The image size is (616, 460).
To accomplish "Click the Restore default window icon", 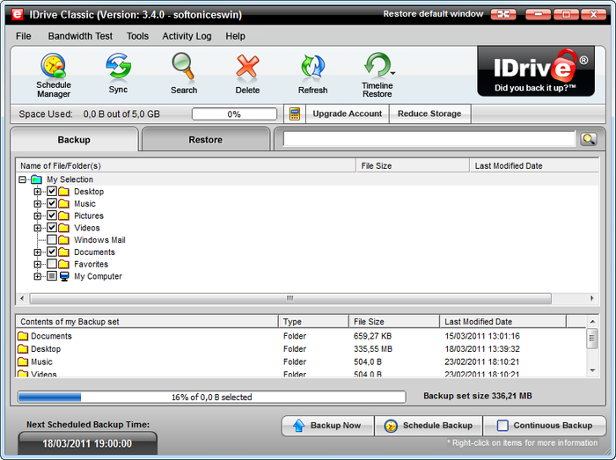I will [503, 15].
